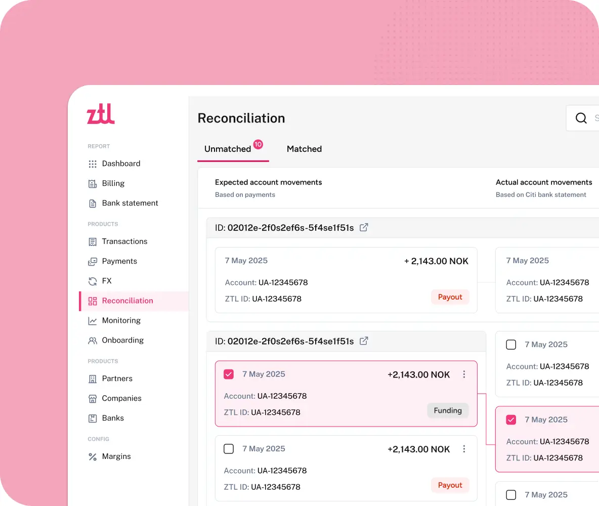
Task: Click the search magnifier icon
Action: [x=581, y=118]
